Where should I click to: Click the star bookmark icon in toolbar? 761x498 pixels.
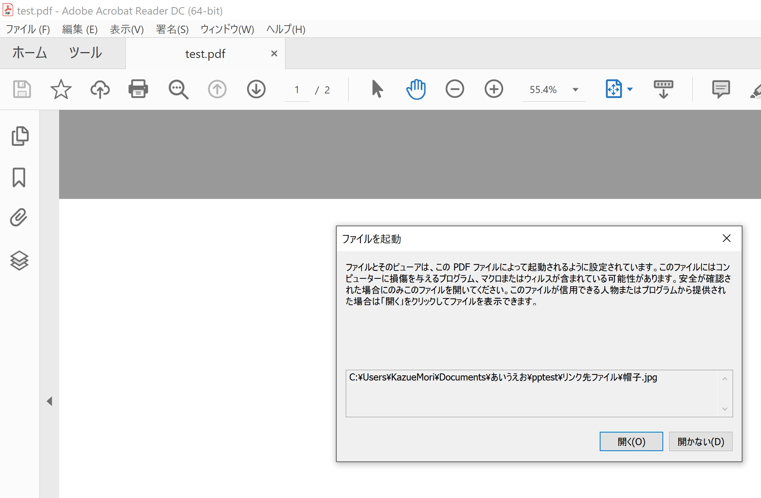pos(61,89)
